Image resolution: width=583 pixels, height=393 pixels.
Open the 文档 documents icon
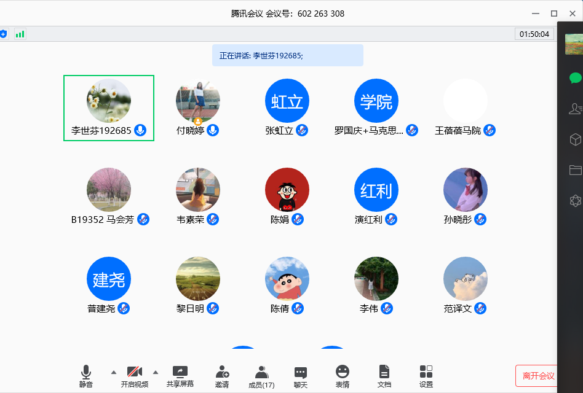click(384, 372)
